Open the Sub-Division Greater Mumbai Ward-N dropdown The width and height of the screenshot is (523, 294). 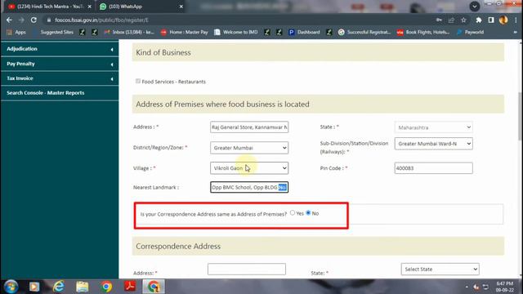point(433,144)
